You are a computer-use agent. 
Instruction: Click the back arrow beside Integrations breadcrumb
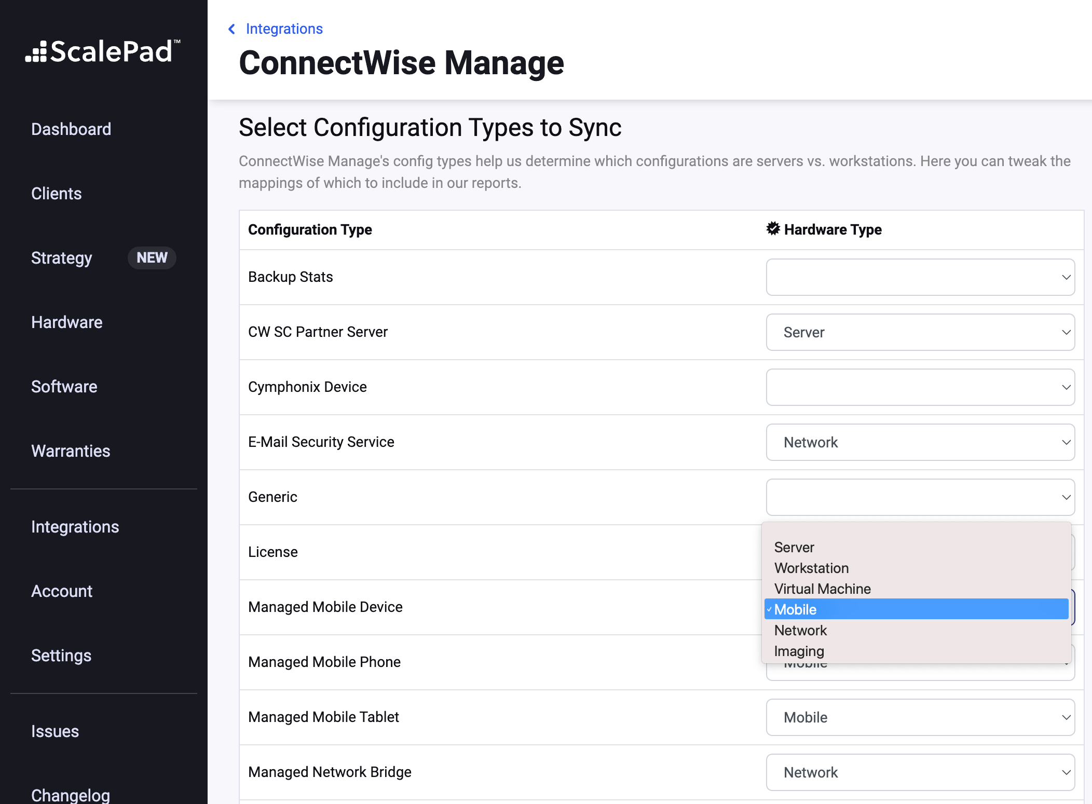click(231, 29)
